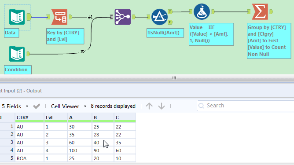Click the ROA cell in row 5
The image size is (294, 165).
tap(29, 158)
